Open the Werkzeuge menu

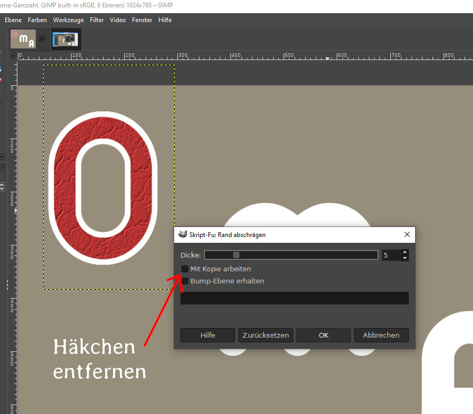point(68,20)
